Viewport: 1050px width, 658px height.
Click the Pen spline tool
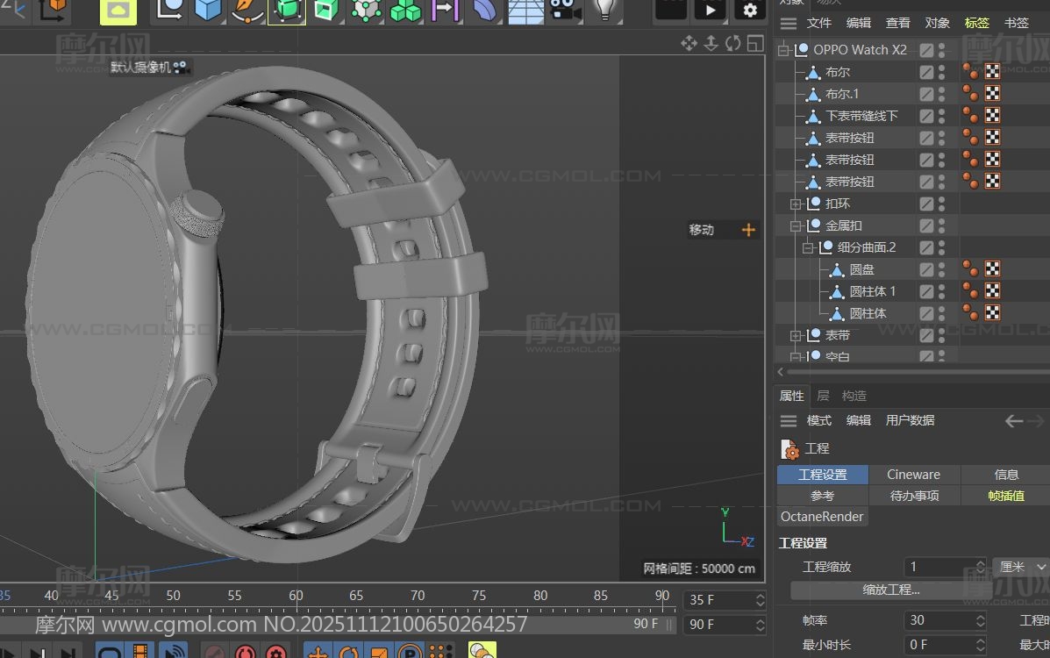coord(248,10)
